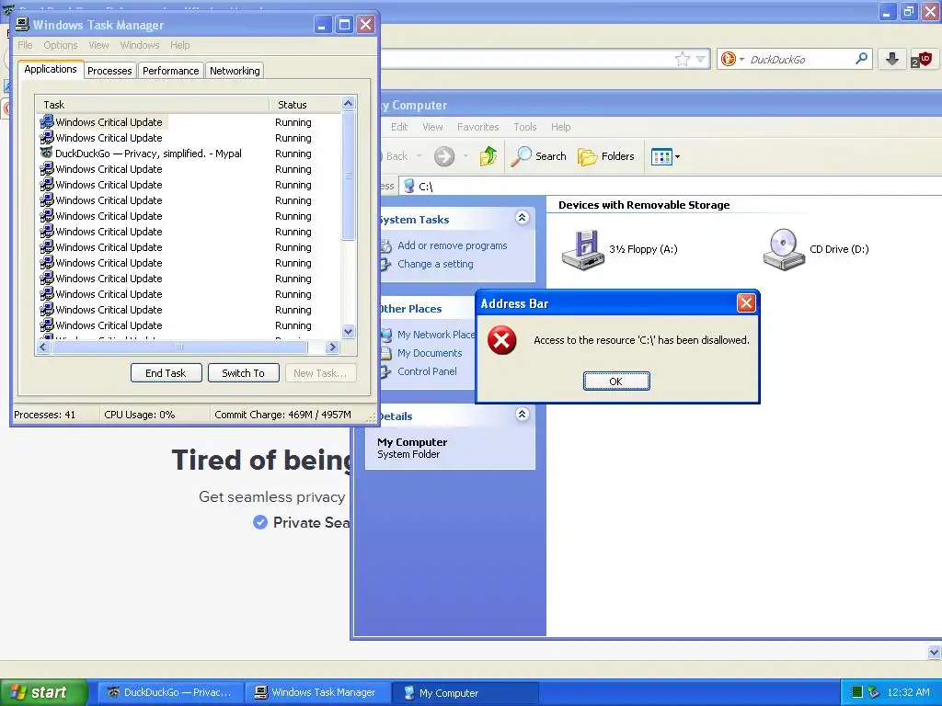942x706 pixels.
Task: Open Task Manager's Options menu
Action: [60, 45]
